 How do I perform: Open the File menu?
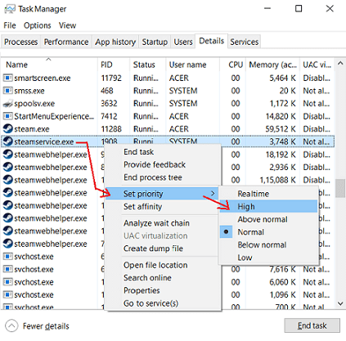coord(10,25)
